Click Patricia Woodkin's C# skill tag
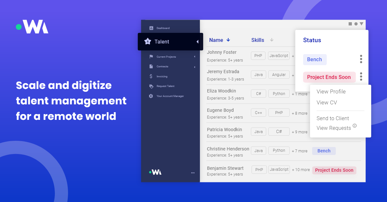The width and height of the screenshot is (387, 202). (279, 131)
